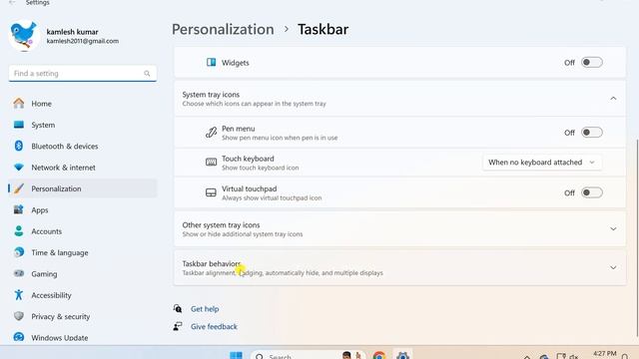Open Network & internet settings
Screen dimensions: 639x359
click(82, 168)
